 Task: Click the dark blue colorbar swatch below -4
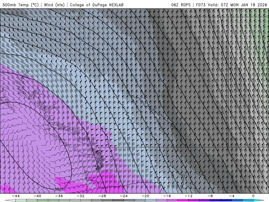coord(226,200)
